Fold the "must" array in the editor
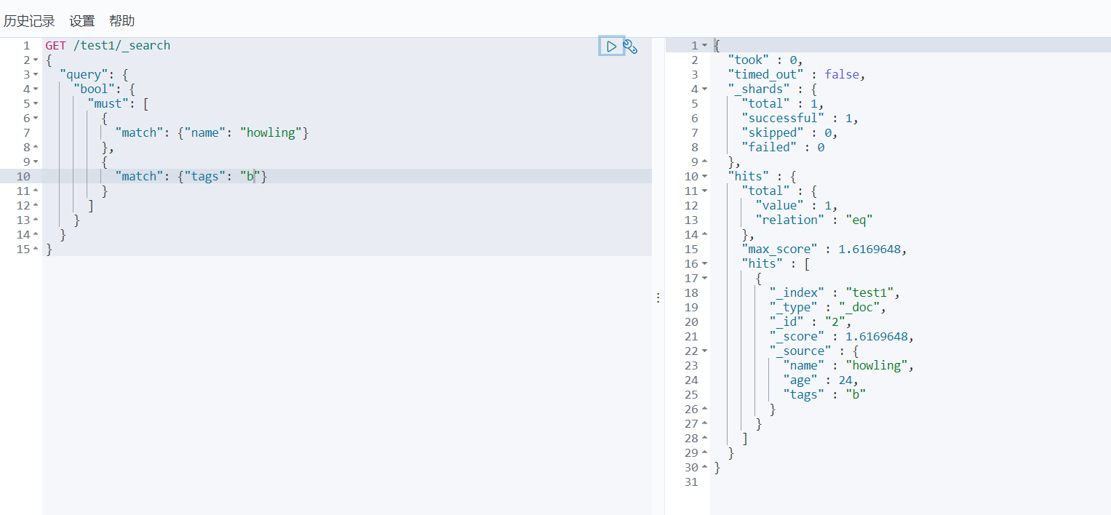Screen dimensions: 1111x515 [36, 104]
